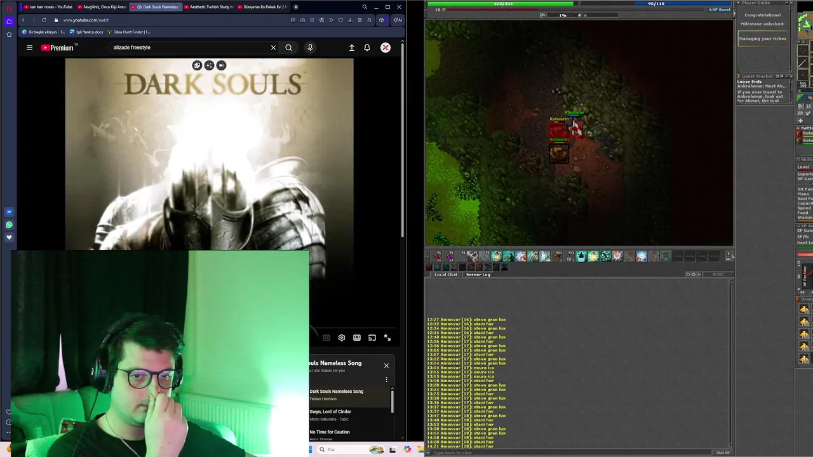Play 'Gwyn, Lord of Cinder' from playlist
813x457 pixels.
[x=349, y=415]
